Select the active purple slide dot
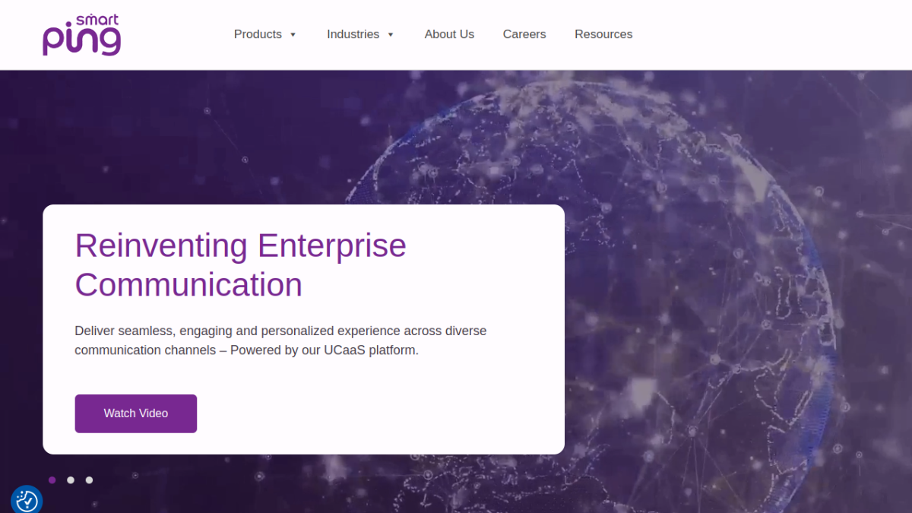This screenshot has height=513, width=912. tap(52, 480)
